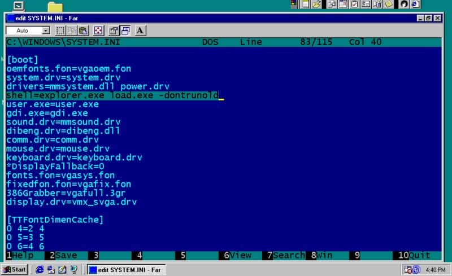Click F7 Search in key bar

pyautogui.click(x=286, y=255)
